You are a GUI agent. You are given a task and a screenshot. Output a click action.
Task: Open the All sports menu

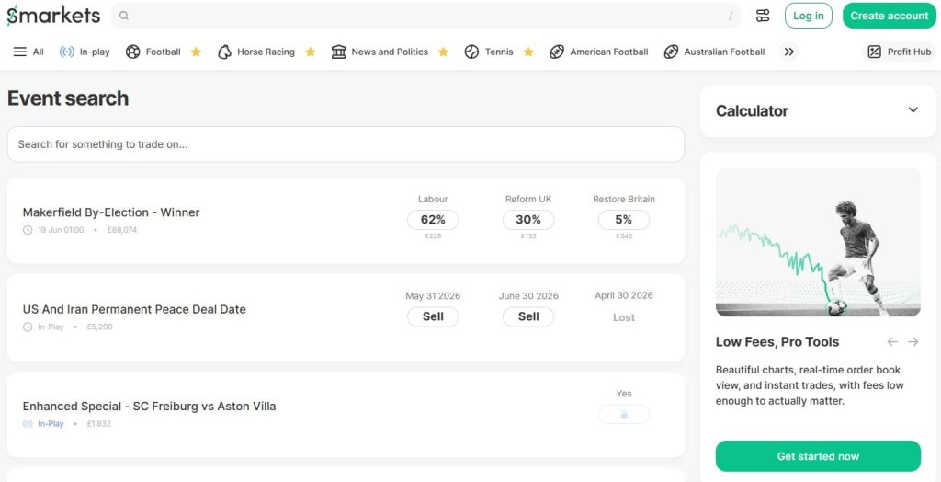tap(28, 52)
